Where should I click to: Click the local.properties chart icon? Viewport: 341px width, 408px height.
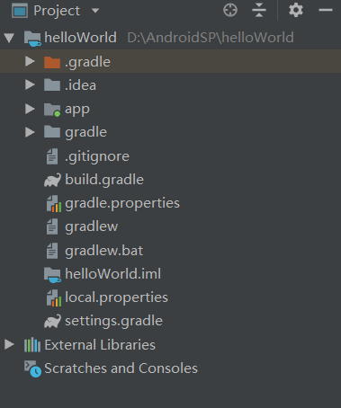tap(54, 298)
